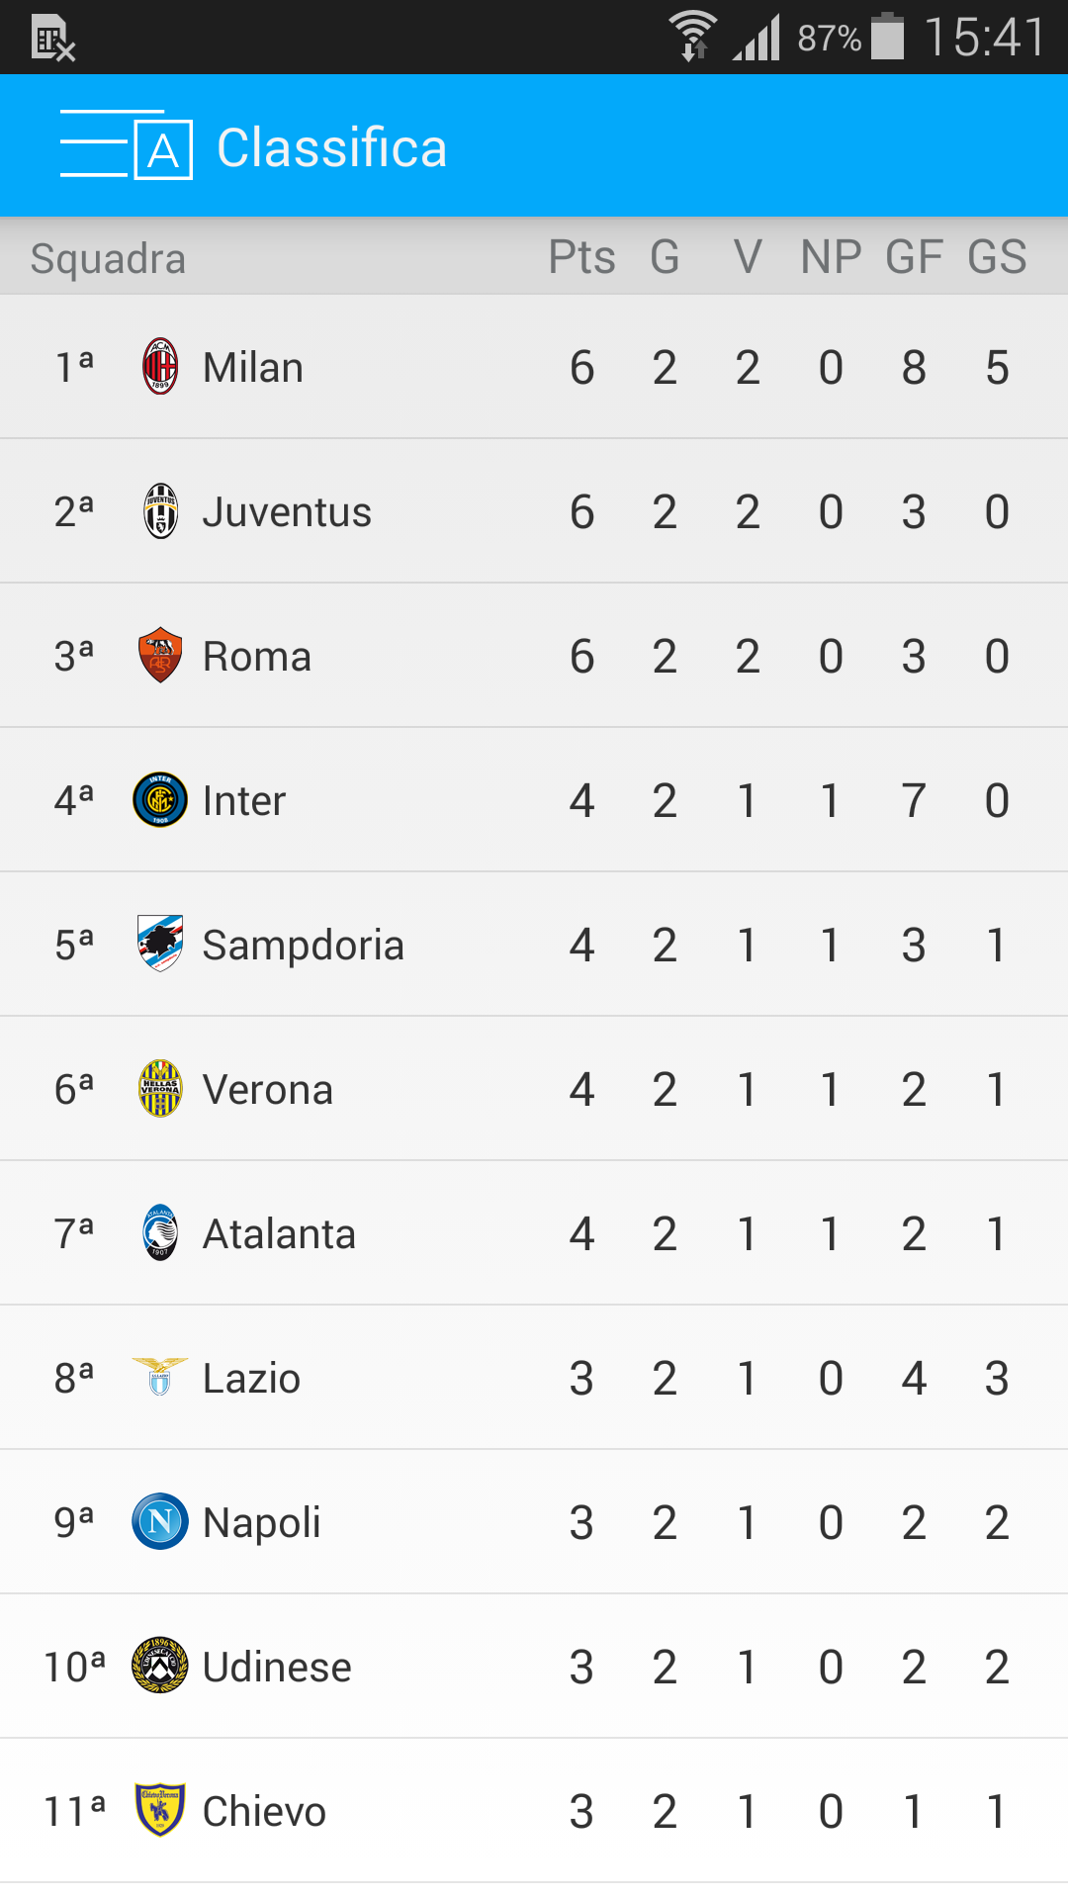Tap the Hellas Verona crest
This screenshot has height=1899, width=1068.
click(160, 1088)
